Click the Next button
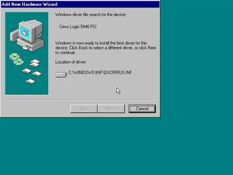Image resolution: width=233 pixels, height=175 pixels. (x=111, y=109)
